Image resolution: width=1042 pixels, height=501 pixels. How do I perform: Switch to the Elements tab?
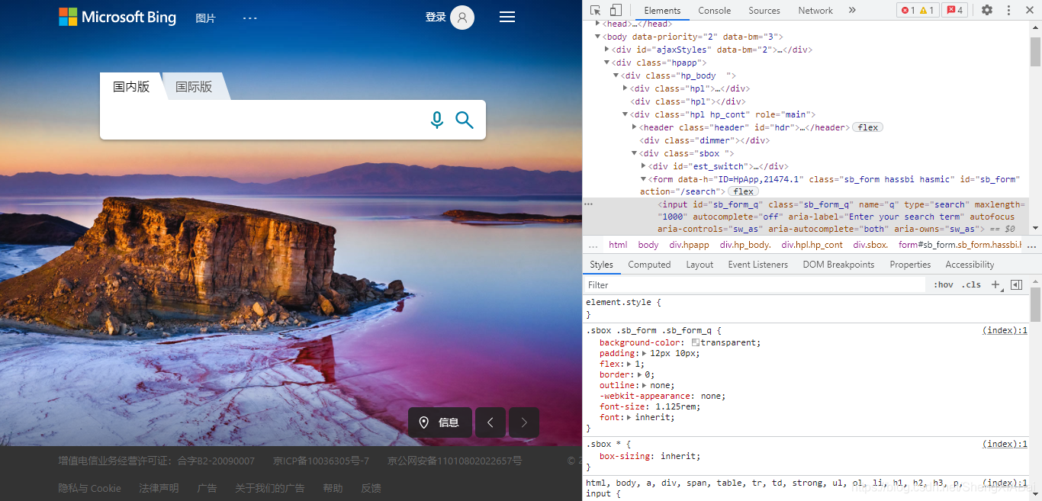click(x=662, y=11)
